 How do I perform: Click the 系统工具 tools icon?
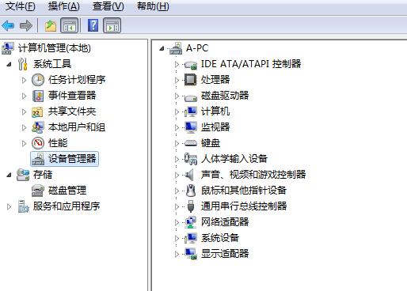(23, 64)
